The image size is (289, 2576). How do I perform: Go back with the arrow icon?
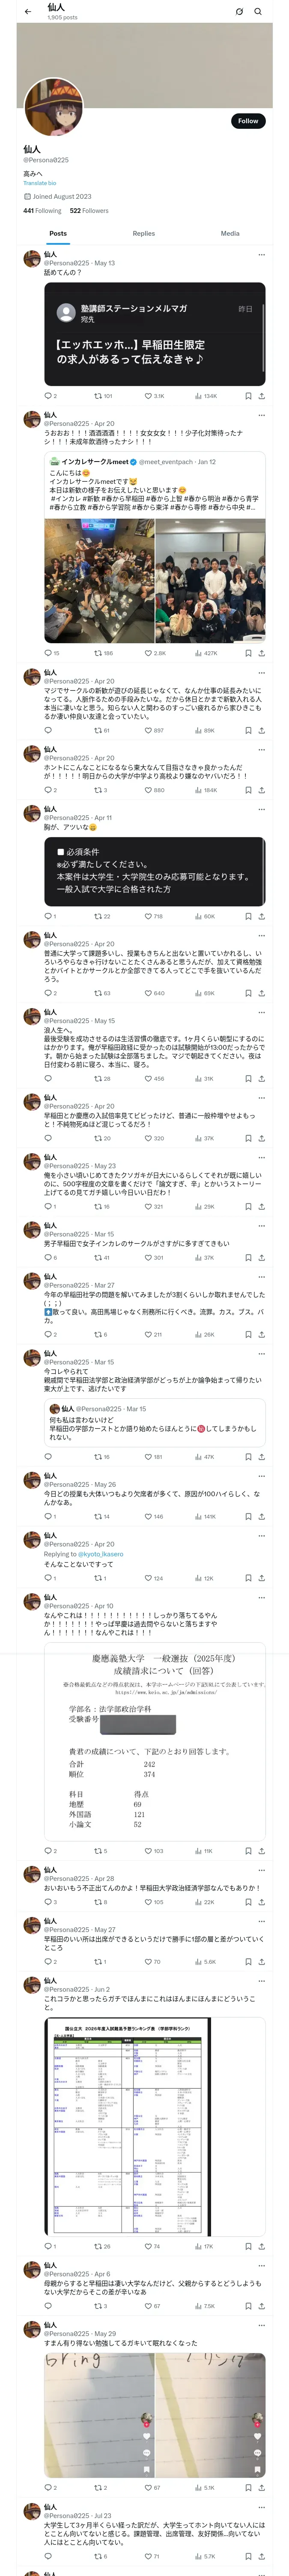click(x=27, y=11)
